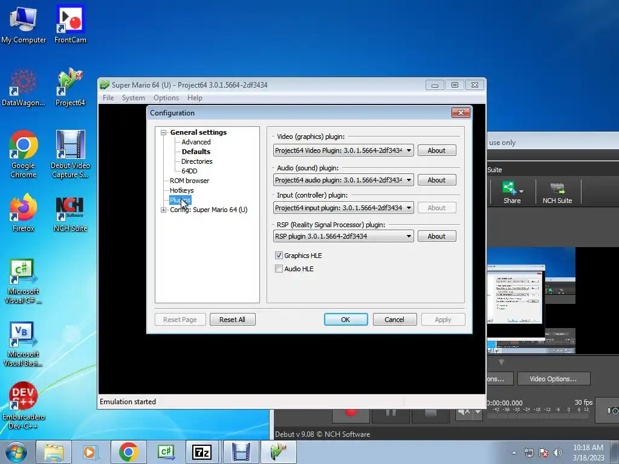Enable Audio HLE checkbox
This screenshot has width=619, height=464.
(279, 269)
